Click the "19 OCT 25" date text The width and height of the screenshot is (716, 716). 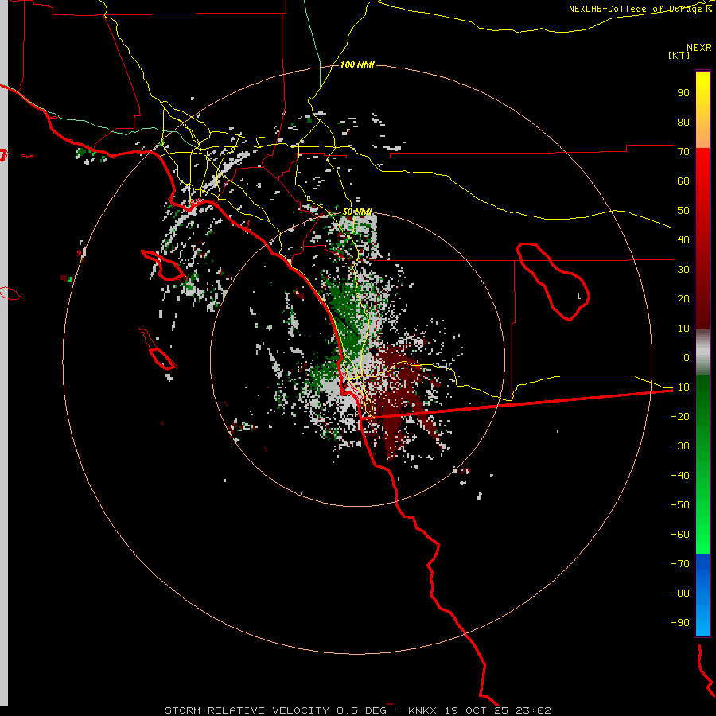pyautogui.click(x=477, y=710)
